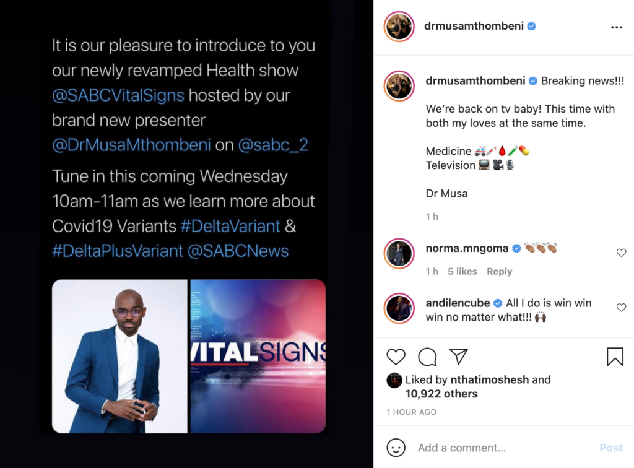
Task: Save post using bookmark icon
Action: click(x=615, y=357)
